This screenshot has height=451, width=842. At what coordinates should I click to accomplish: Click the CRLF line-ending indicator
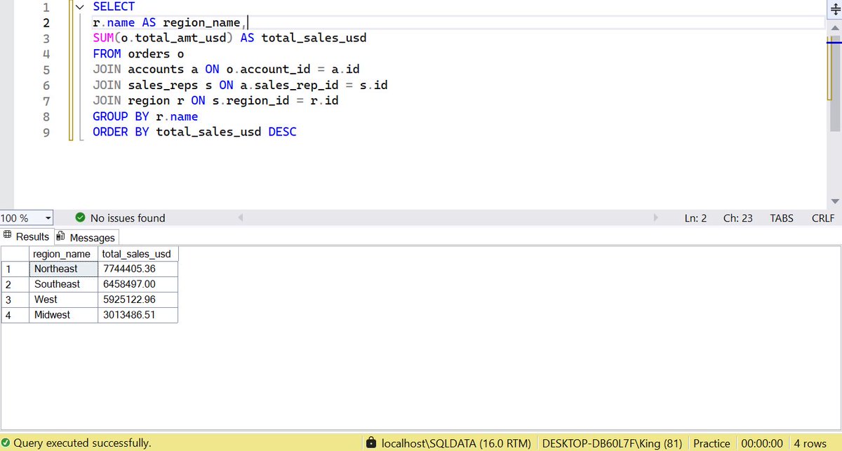(x=822, y=218)
